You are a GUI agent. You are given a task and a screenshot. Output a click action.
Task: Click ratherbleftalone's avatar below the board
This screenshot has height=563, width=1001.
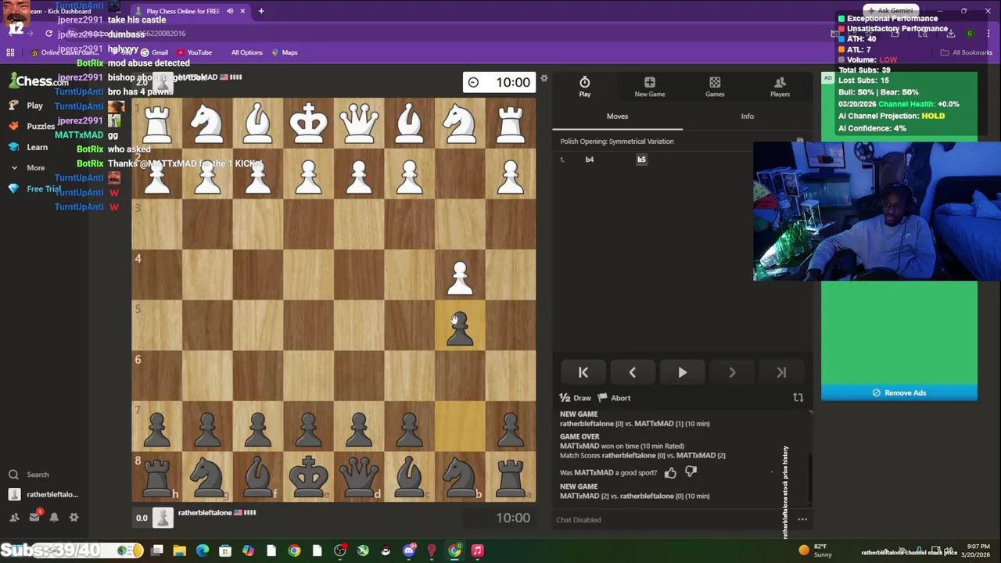point(163,518)
